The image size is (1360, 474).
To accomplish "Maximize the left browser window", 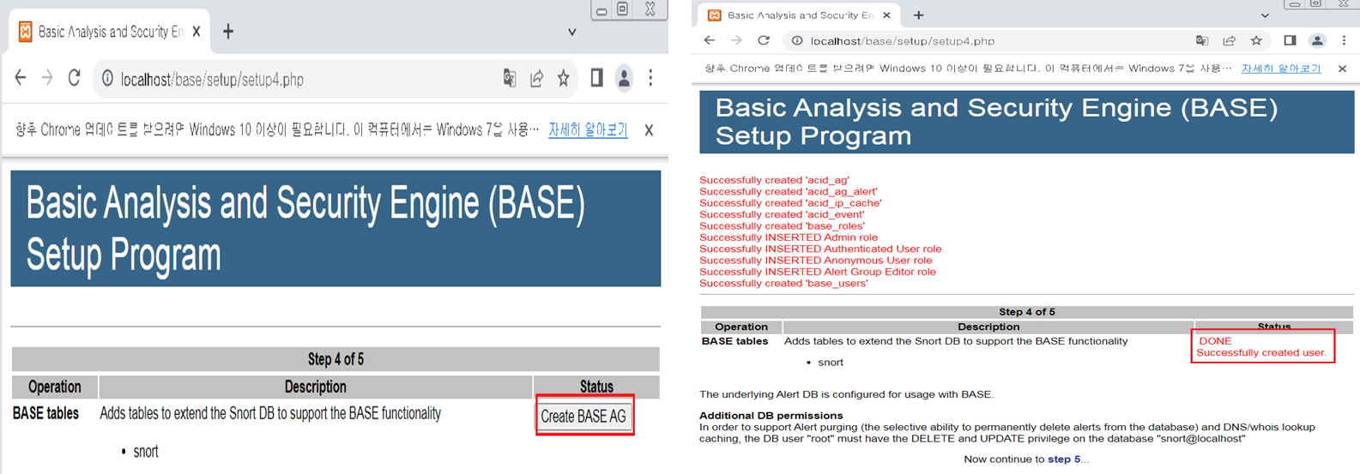I will 623,9.
